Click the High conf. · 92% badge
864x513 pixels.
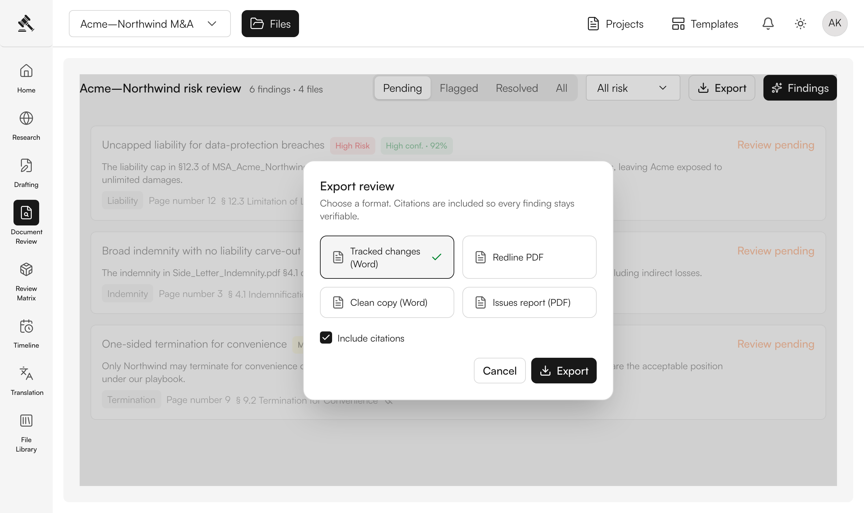coord(416,145)
